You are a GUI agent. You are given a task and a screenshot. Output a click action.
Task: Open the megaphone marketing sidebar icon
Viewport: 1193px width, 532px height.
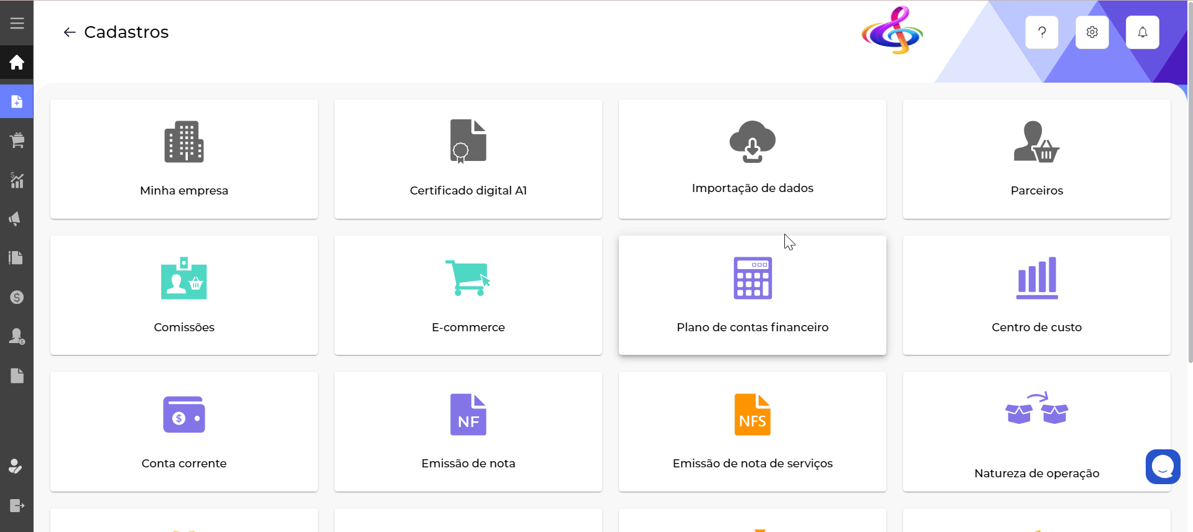pos(17,219)
